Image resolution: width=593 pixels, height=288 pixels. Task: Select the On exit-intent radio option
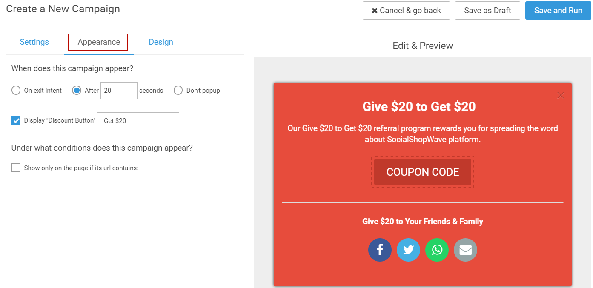coord(16,90)
